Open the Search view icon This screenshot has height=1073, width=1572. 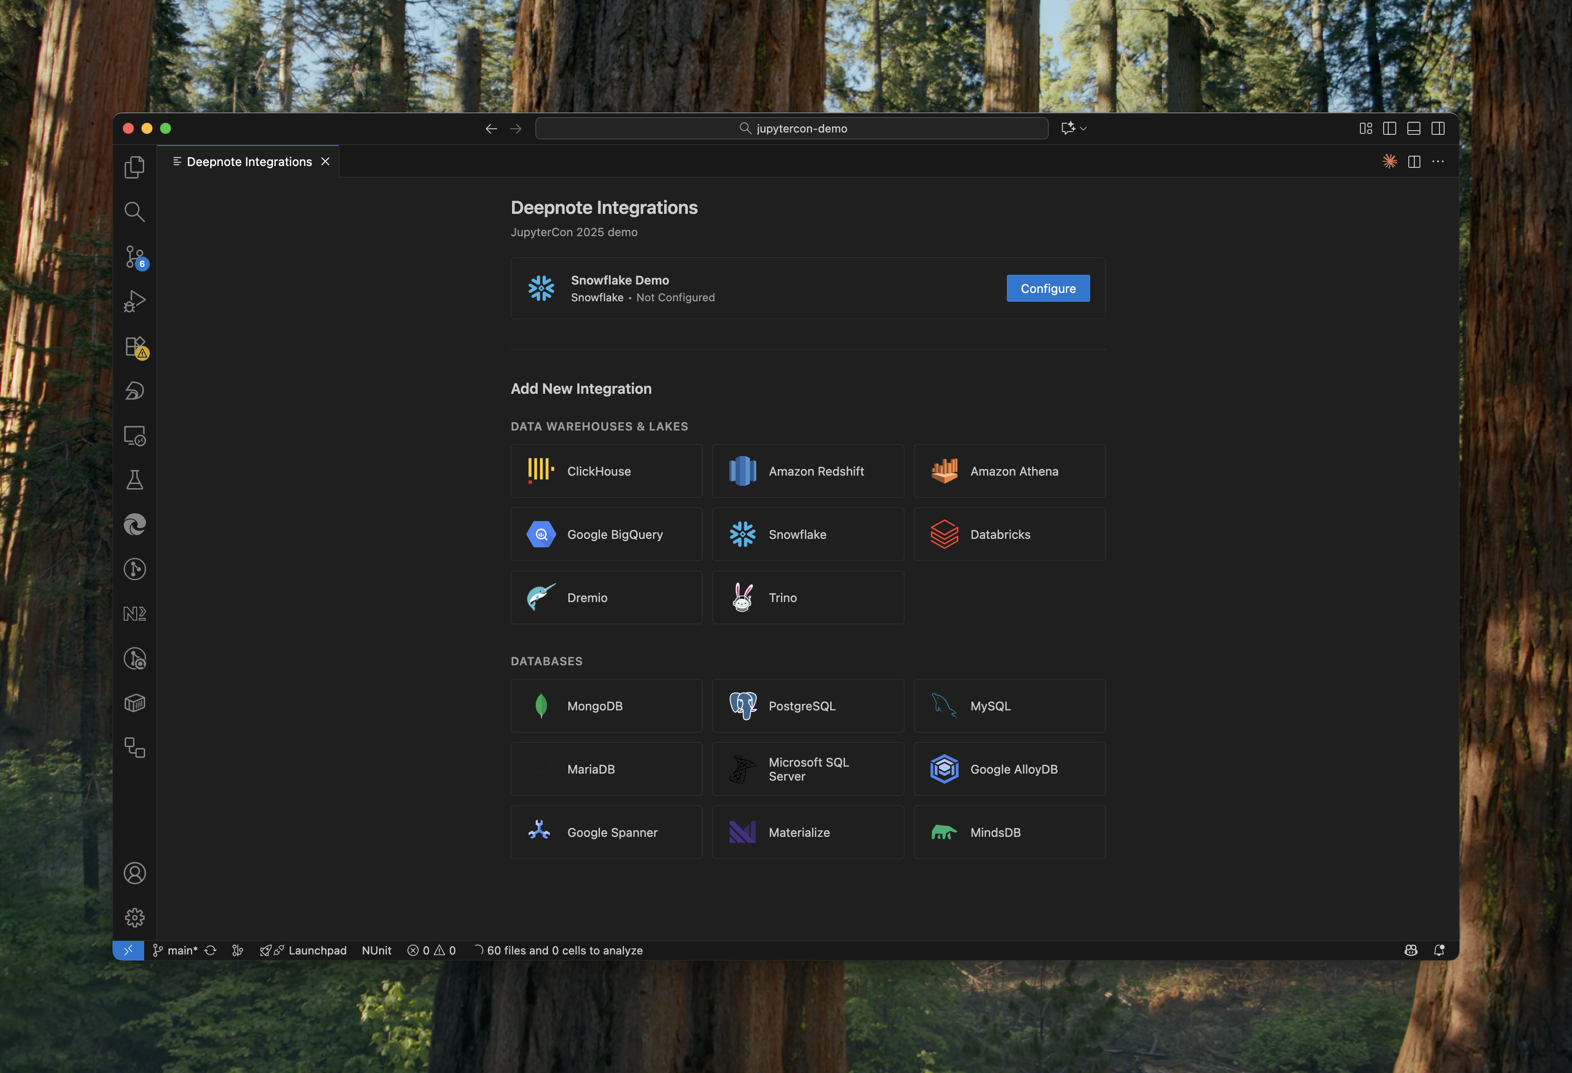click(134, 212)
